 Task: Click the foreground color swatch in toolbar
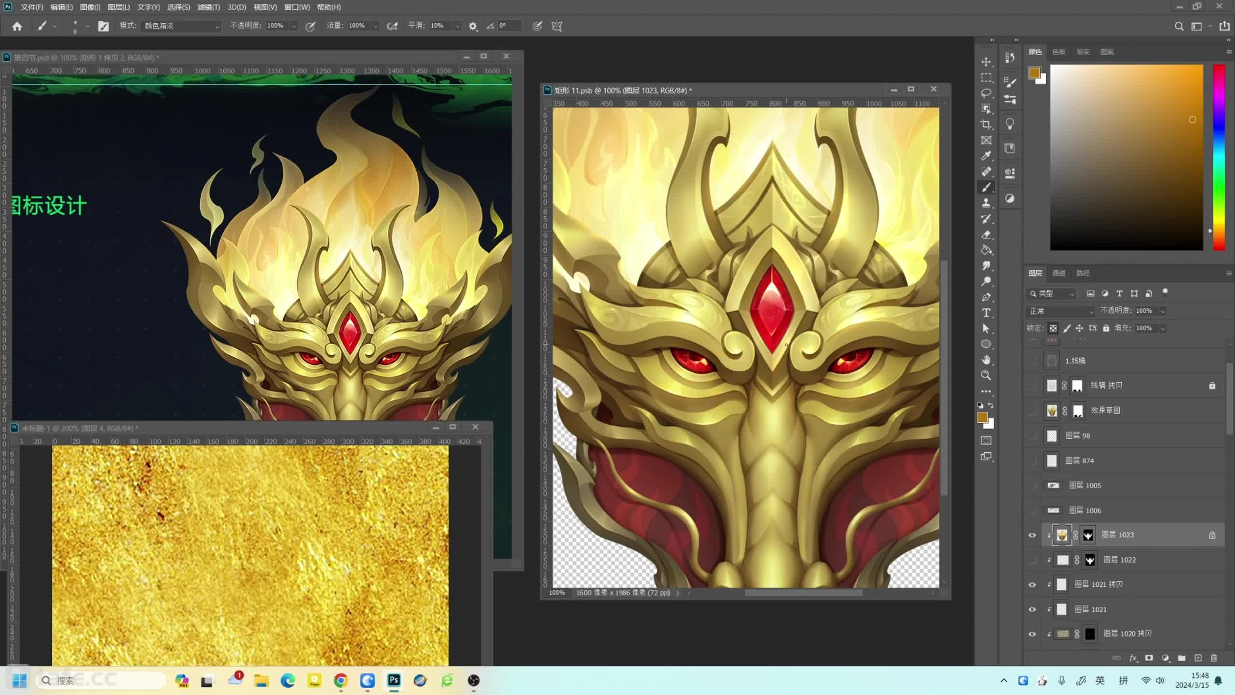point(982,418)
